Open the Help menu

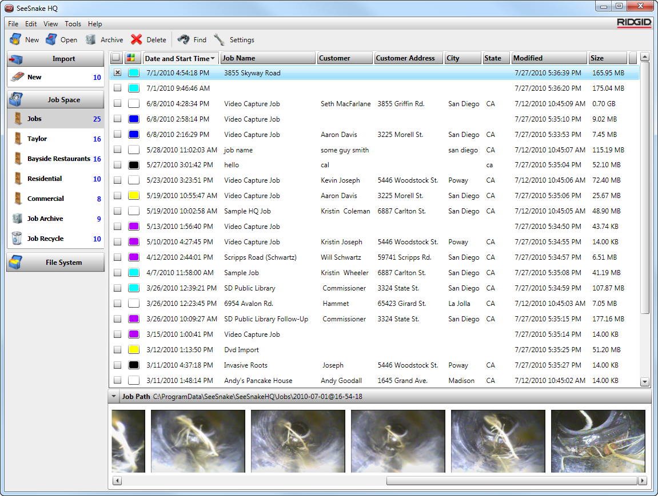click(x=94, y=24)
